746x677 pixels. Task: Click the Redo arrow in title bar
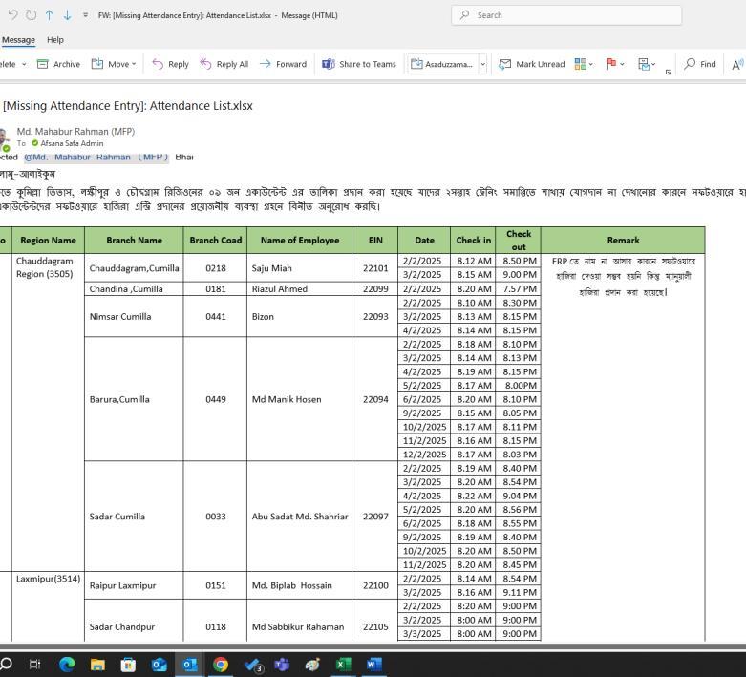pos(31,15)
